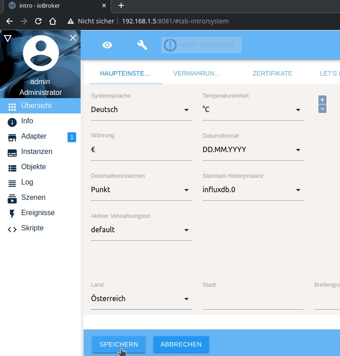Switch to the Verwahrungsorte tab
Screen dimensions: 340x356
[x=197, y=73]
